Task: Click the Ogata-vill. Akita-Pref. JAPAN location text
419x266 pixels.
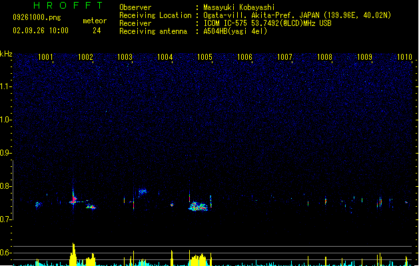Action: point(297,15)
